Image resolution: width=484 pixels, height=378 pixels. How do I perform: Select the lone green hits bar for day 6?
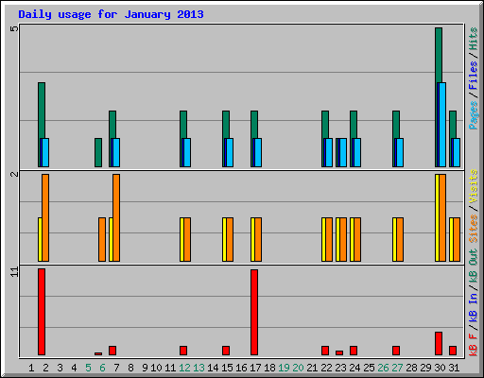98,152
